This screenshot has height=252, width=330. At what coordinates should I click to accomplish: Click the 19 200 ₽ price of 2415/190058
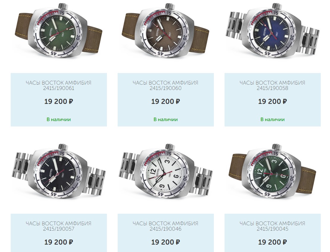click(x=273, y=102)
